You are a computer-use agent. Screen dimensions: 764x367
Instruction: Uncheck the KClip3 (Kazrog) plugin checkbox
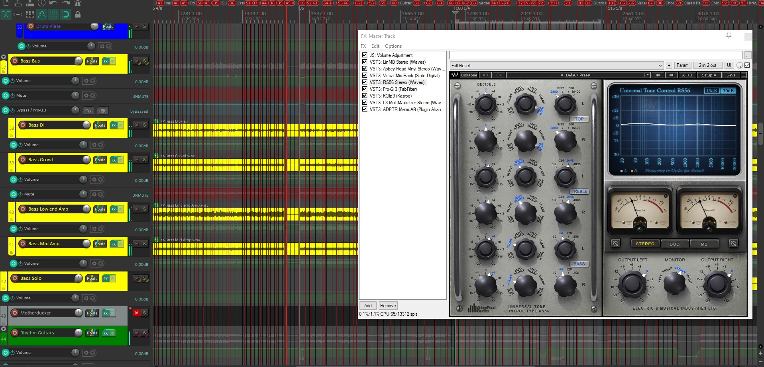(x=364, y=96)
